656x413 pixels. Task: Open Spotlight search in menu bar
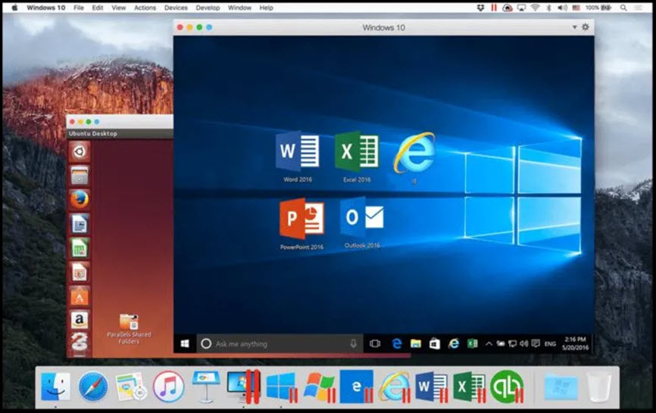click(623, 8)
